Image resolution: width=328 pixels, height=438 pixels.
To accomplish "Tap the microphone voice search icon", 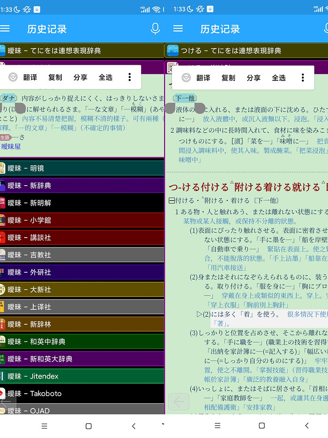I will [x=155, y=29].
